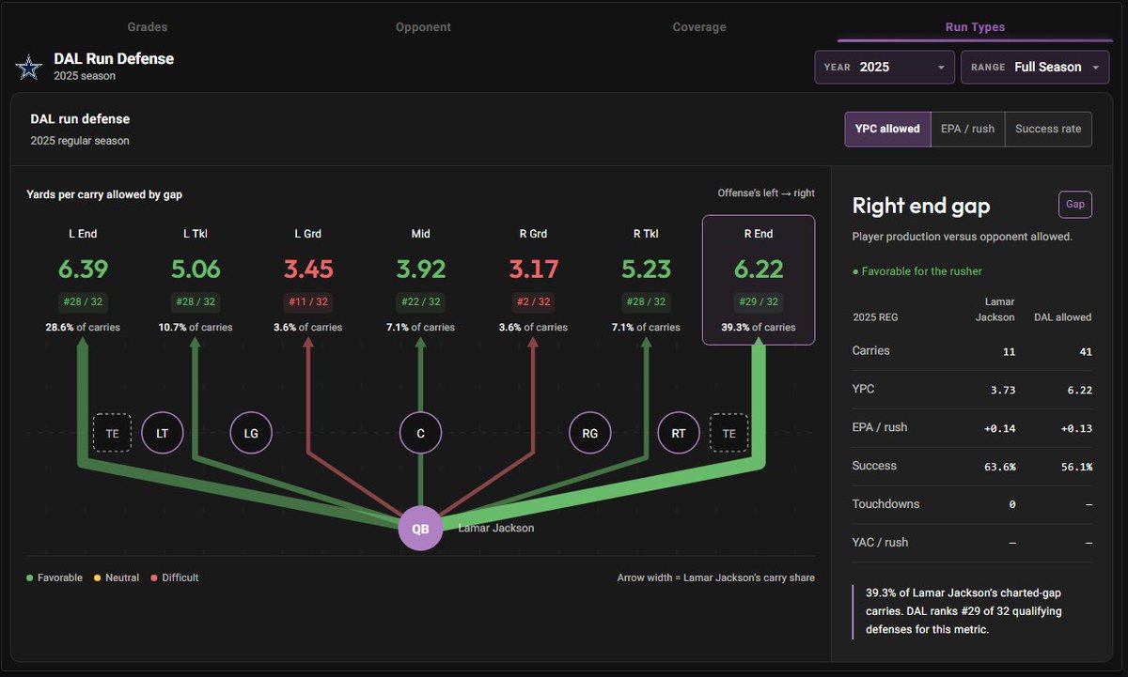Screen dimensions: 1128x677
Task: Select the Run Types tab
Action: click(x=975, y=27)
